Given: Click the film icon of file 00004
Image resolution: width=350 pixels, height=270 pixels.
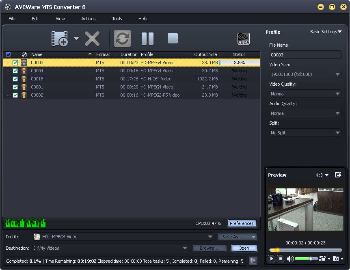Looking at the screenshot, I should pyautogui.click(x=24, y=71).
